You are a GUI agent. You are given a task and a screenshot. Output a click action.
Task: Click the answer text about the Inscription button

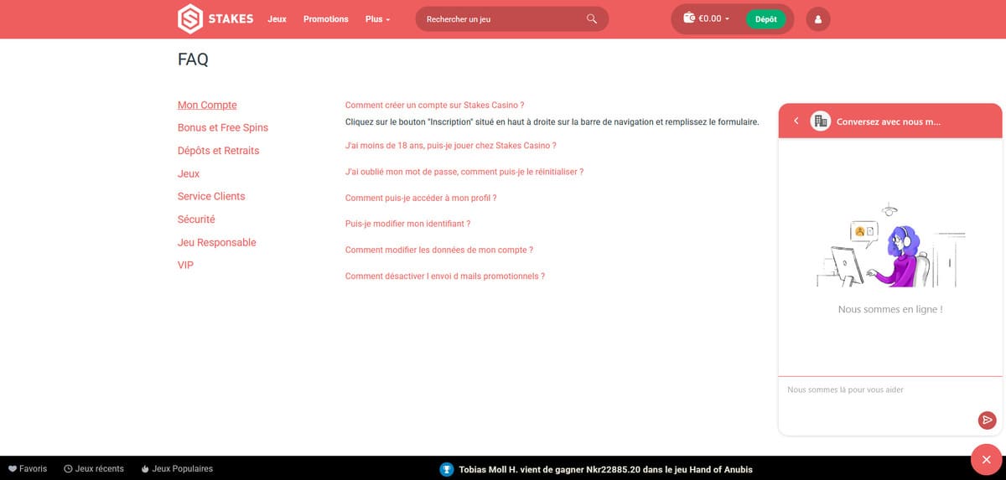552,122
